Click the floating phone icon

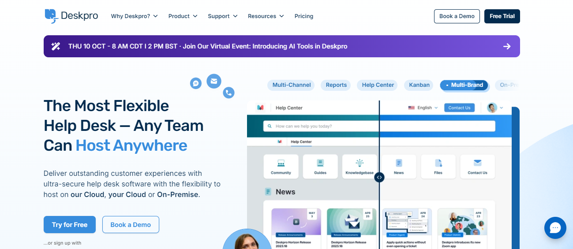tap(228, 93)
